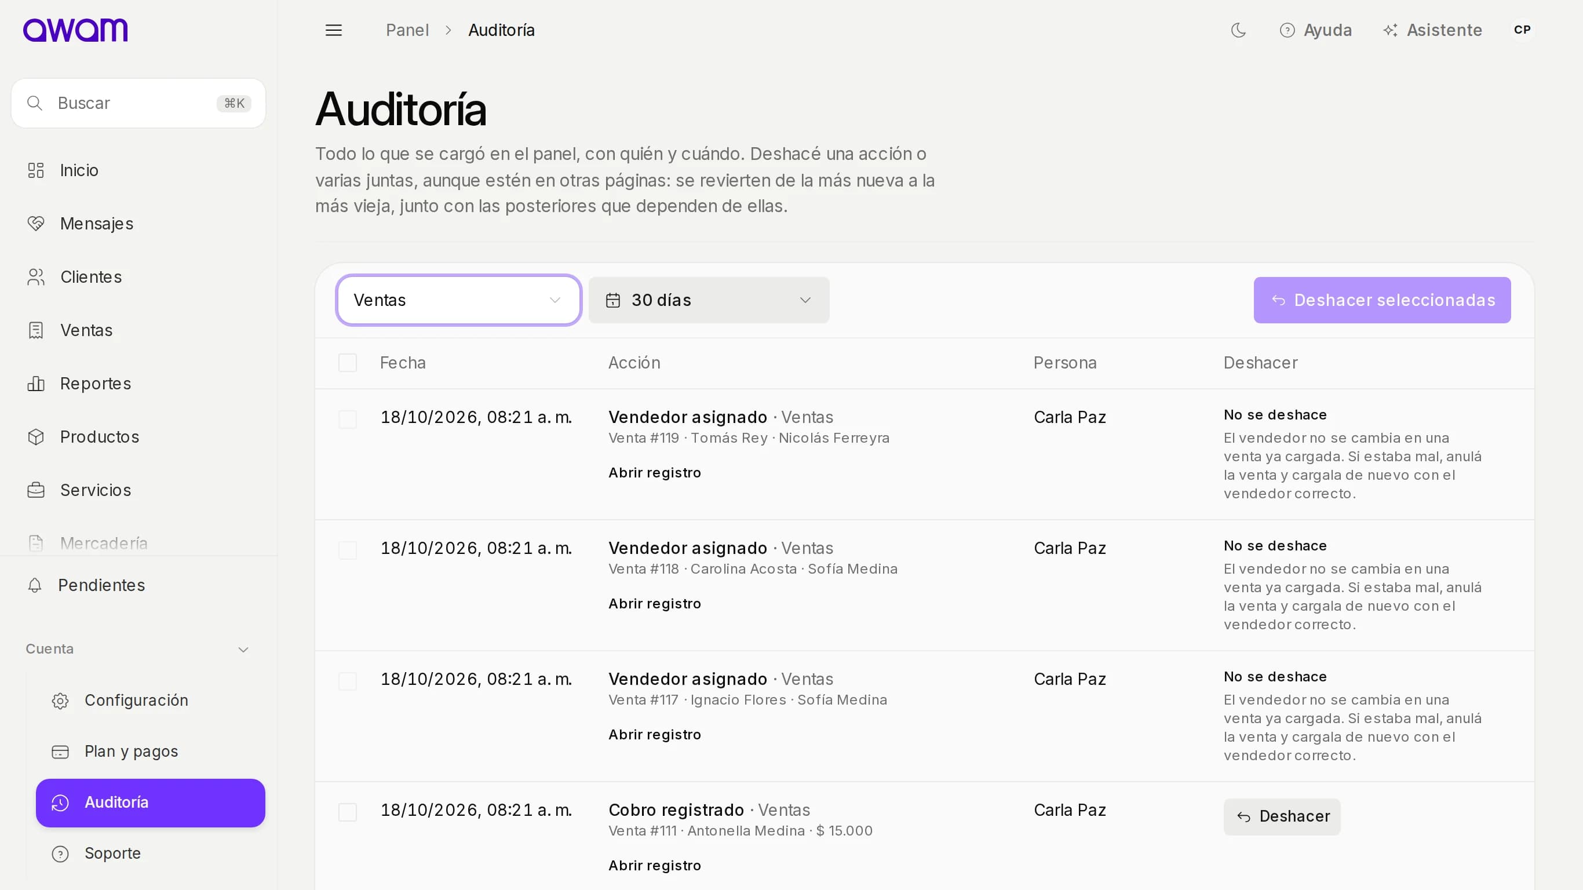Check the Venta #119 row checkbox
This screenshot has height=890, width=1583.
pos(348,419)
